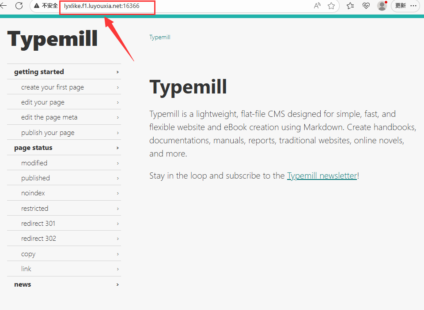The image size is (424, 310).
Task: Open create your first page
Action: [x=64, y=87]
